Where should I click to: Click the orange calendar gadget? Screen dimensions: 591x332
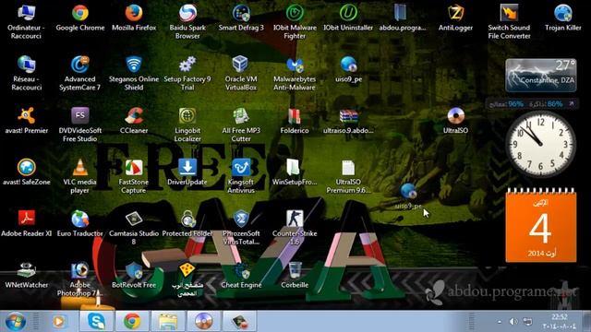pos(540,225)
